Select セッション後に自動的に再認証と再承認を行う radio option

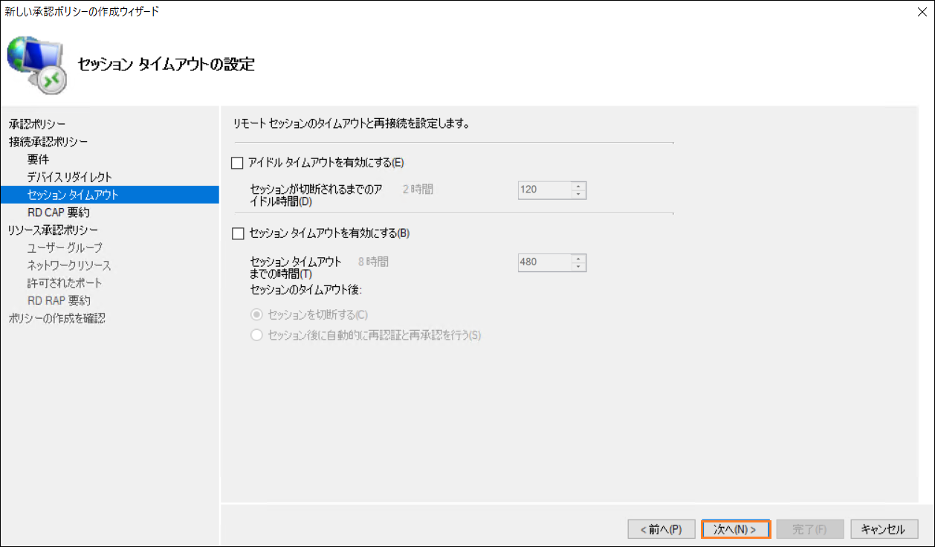pyautogui.click(x=256, y=335)
